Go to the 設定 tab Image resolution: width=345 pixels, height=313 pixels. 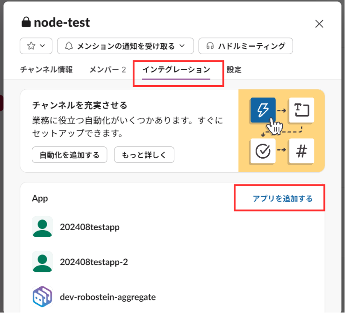pos(234,70)
